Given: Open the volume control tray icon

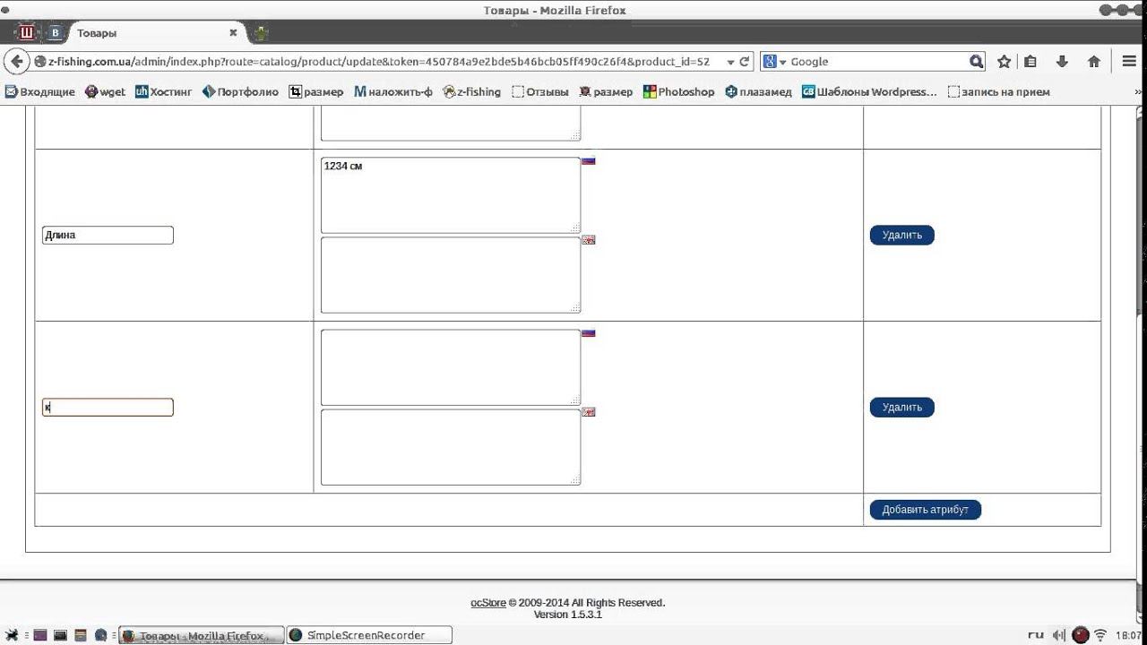Looking at the screenshot, I should [1060, 635].
